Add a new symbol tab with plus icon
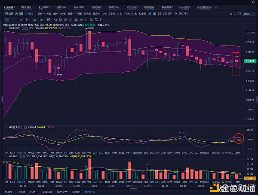Screen dimensions: 258x195 tap(216, 8)
